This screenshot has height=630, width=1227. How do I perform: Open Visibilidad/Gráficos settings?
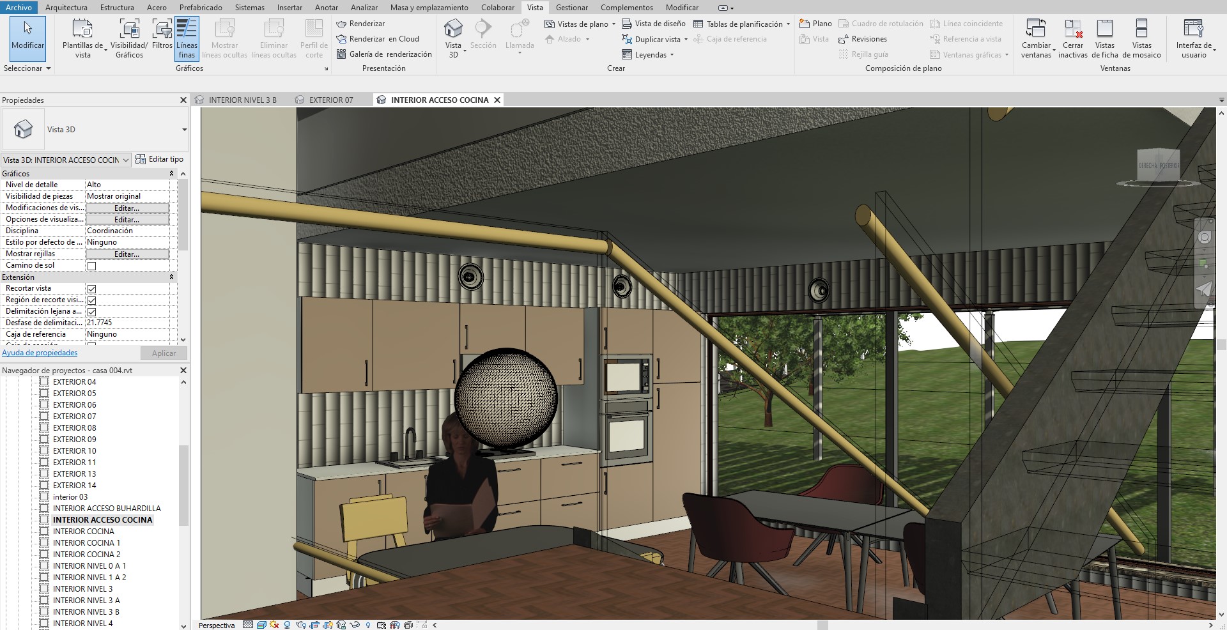129,37
